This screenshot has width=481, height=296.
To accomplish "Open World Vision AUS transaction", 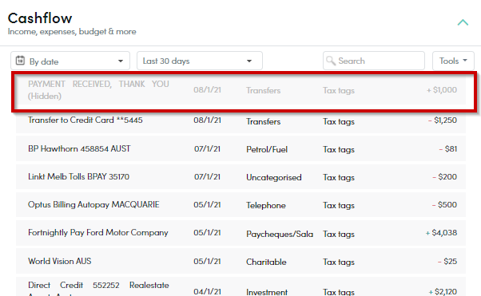I will pos(59,261).
